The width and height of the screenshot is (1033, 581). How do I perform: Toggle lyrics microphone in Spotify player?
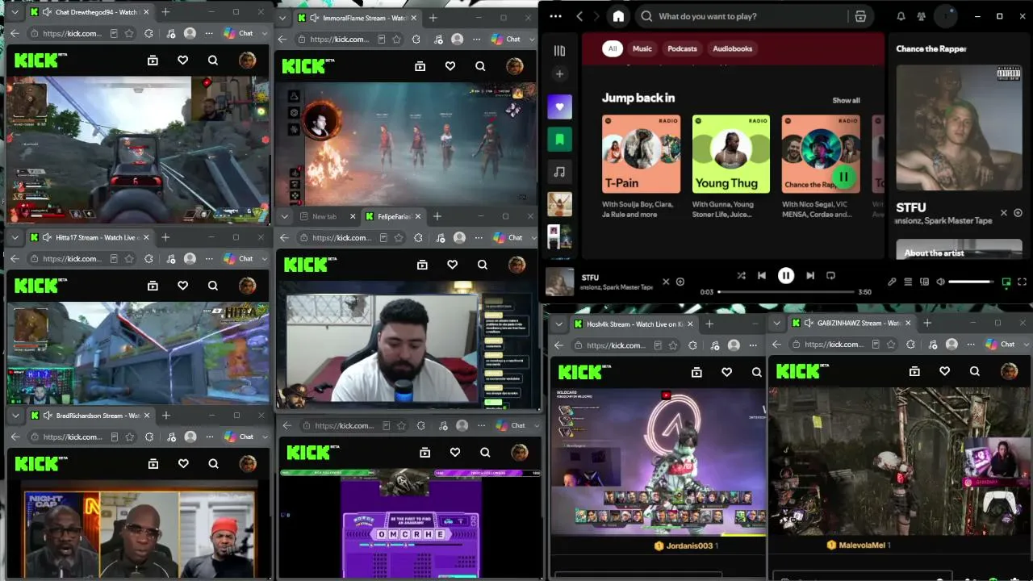click(x=892, y=282)
